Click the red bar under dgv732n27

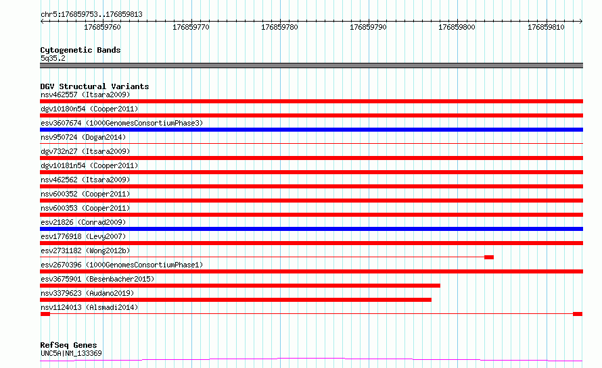[x=311, y=158]
